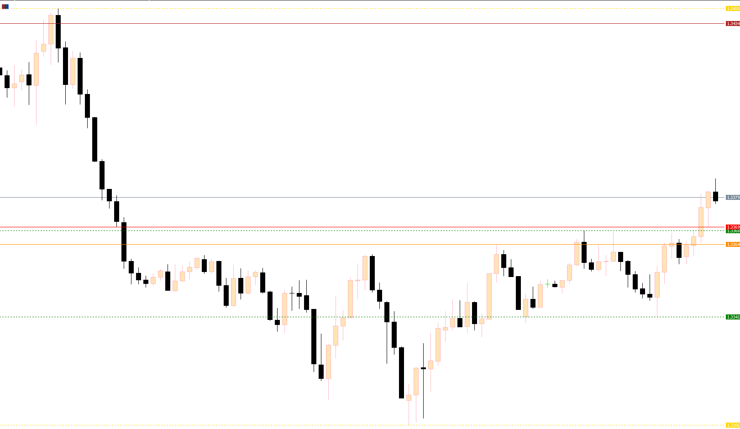Click the rightmost black candle on chart
The image size is (740, 429).
pos(715,196)
